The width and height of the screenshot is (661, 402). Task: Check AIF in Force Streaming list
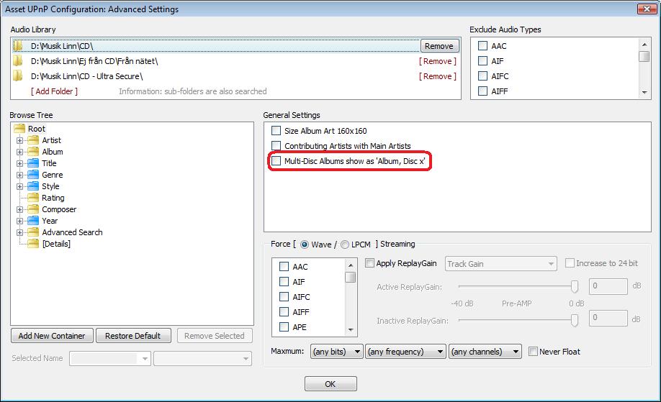(284, 282)
